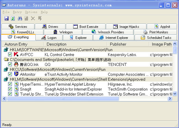Click the Properties toolbar icon
179x128 pixels.
click(x=26, y=18)
